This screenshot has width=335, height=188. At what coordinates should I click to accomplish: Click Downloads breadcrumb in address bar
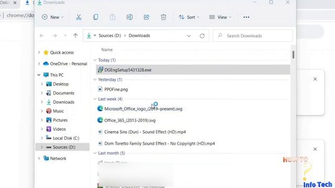coord(139,36)
